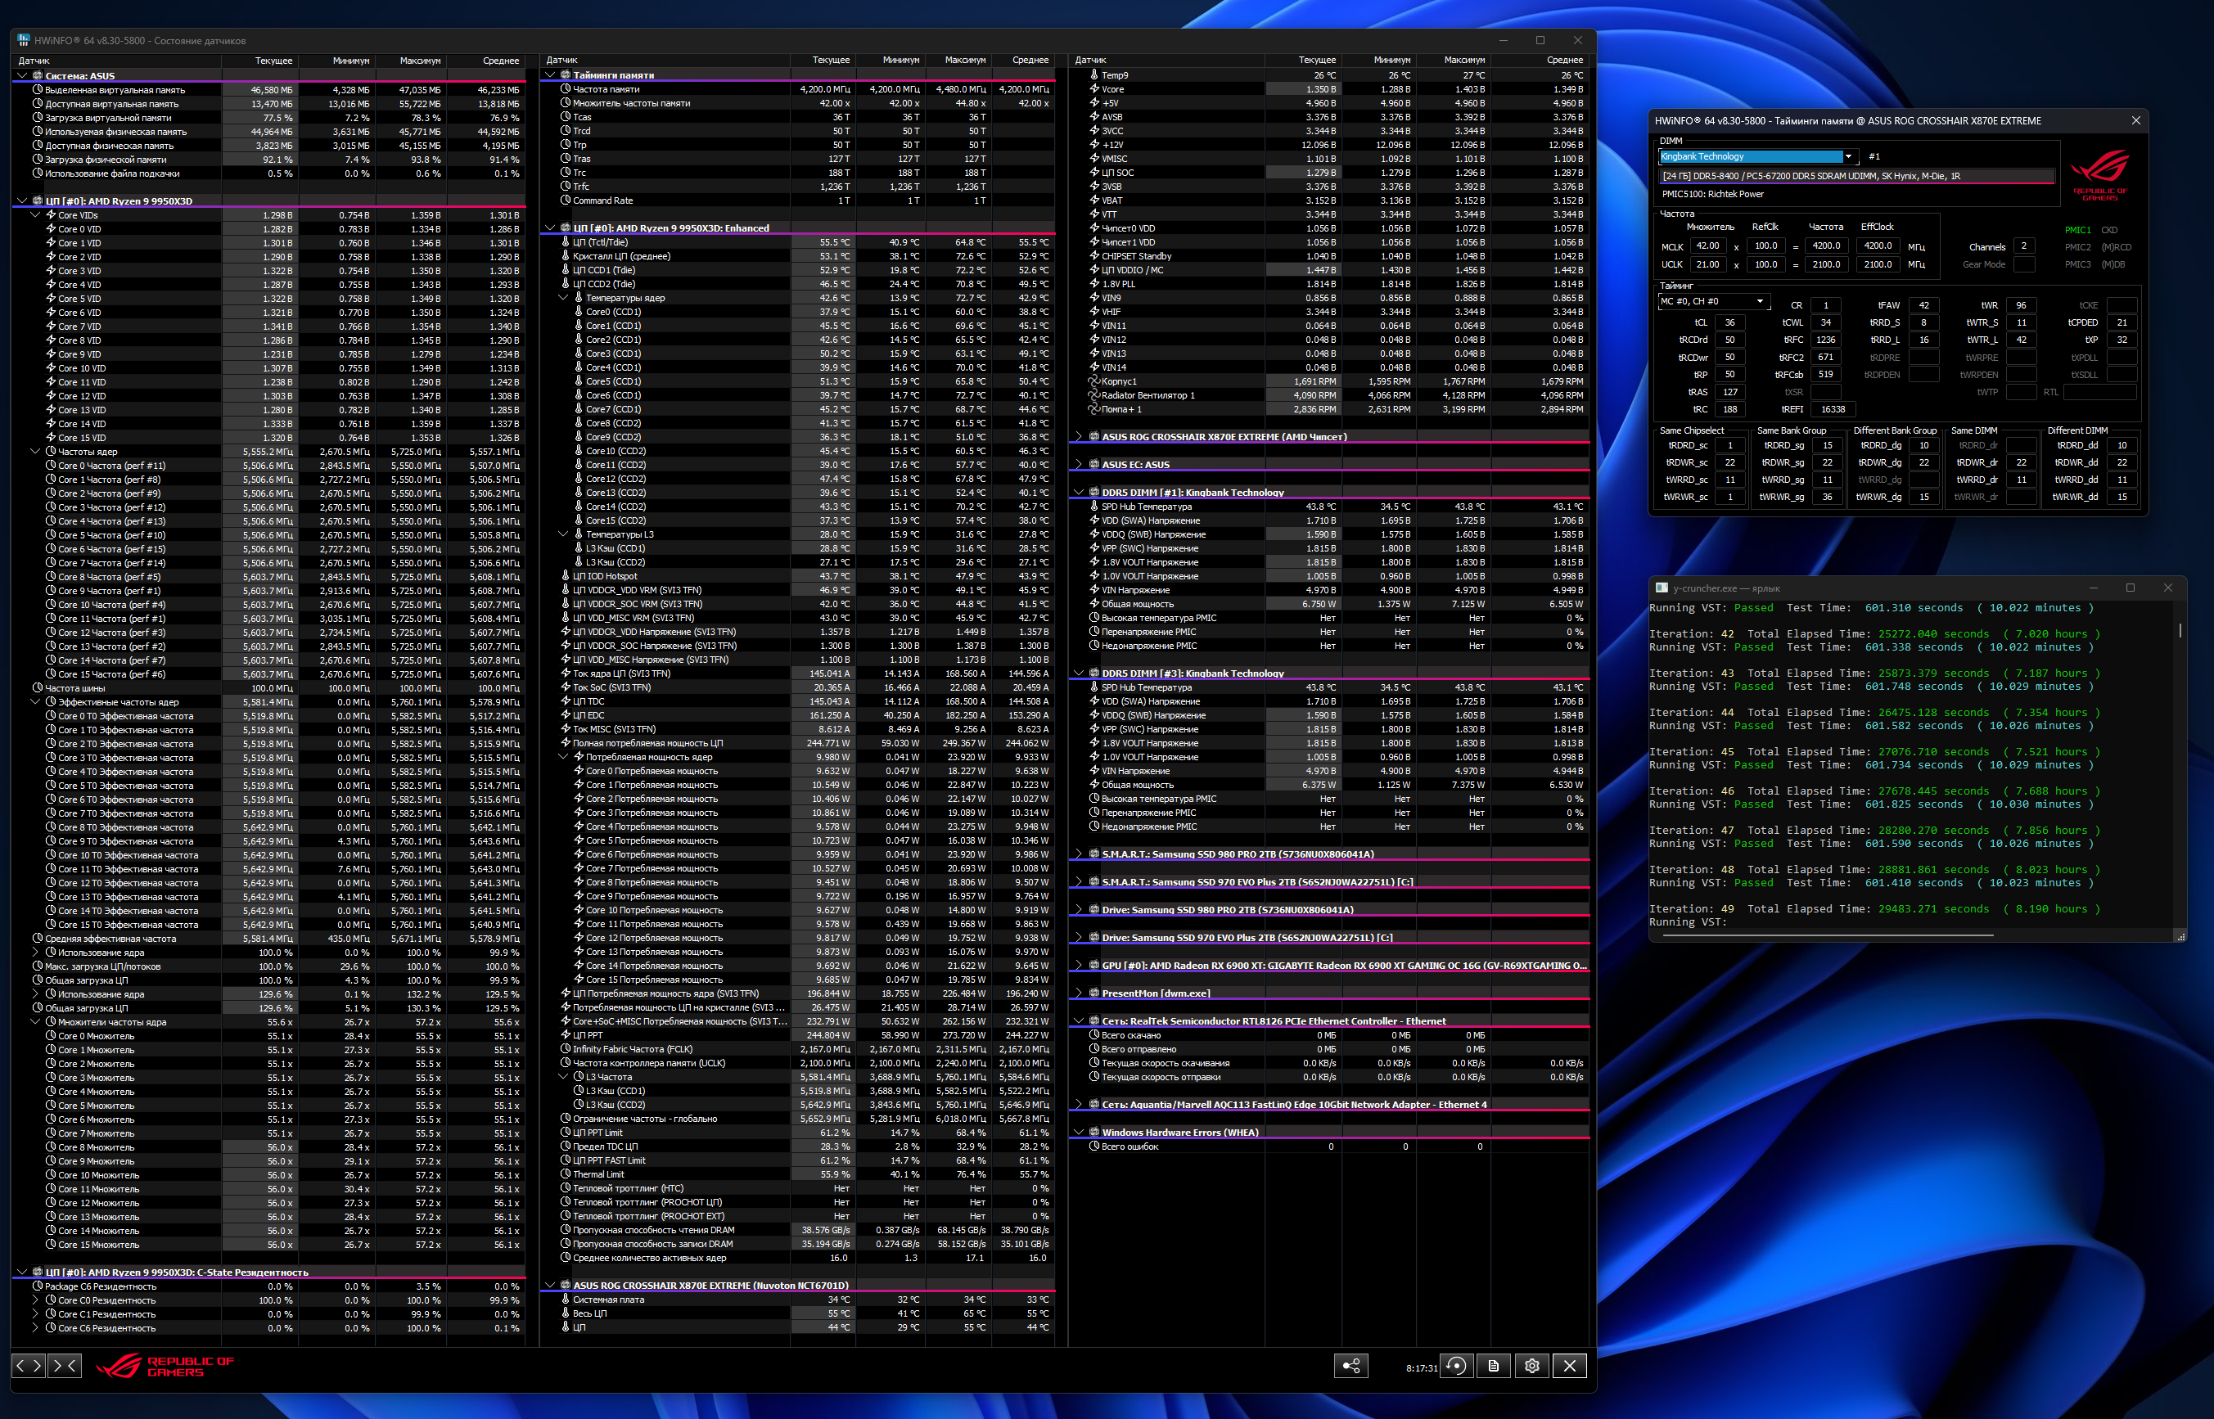This screenshot has height=1419, width=2214.
Task: Click the Максимум column header in first panel
Action: point(419,60)
